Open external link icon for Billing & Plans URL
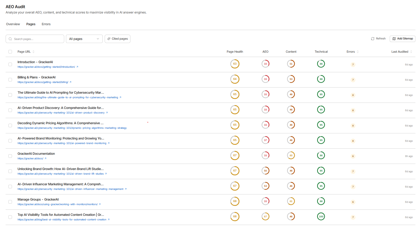This screenshot has height=226, width=419. 70,82
